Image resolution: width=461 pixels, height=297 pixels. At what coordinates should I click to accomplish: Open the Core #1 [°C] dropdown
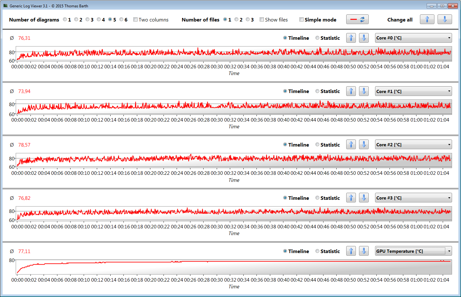[x=414, y=91]
